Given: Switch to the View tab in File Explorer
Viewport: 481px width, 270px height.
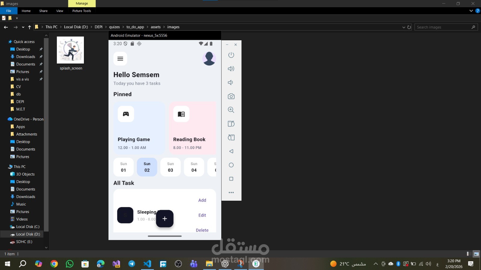Looking at the screenshot, I should pos(60,11).
